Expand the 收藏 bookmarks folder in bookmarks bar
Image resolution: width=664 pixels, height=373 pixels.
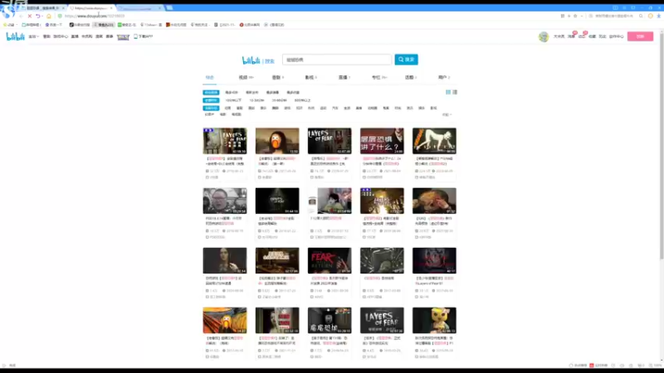click(x=10, y=25)
